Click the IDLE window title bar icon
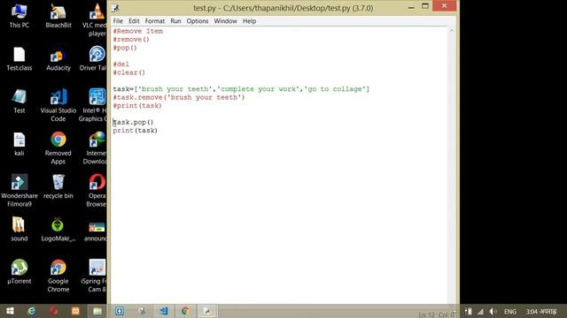 [116, 8]
